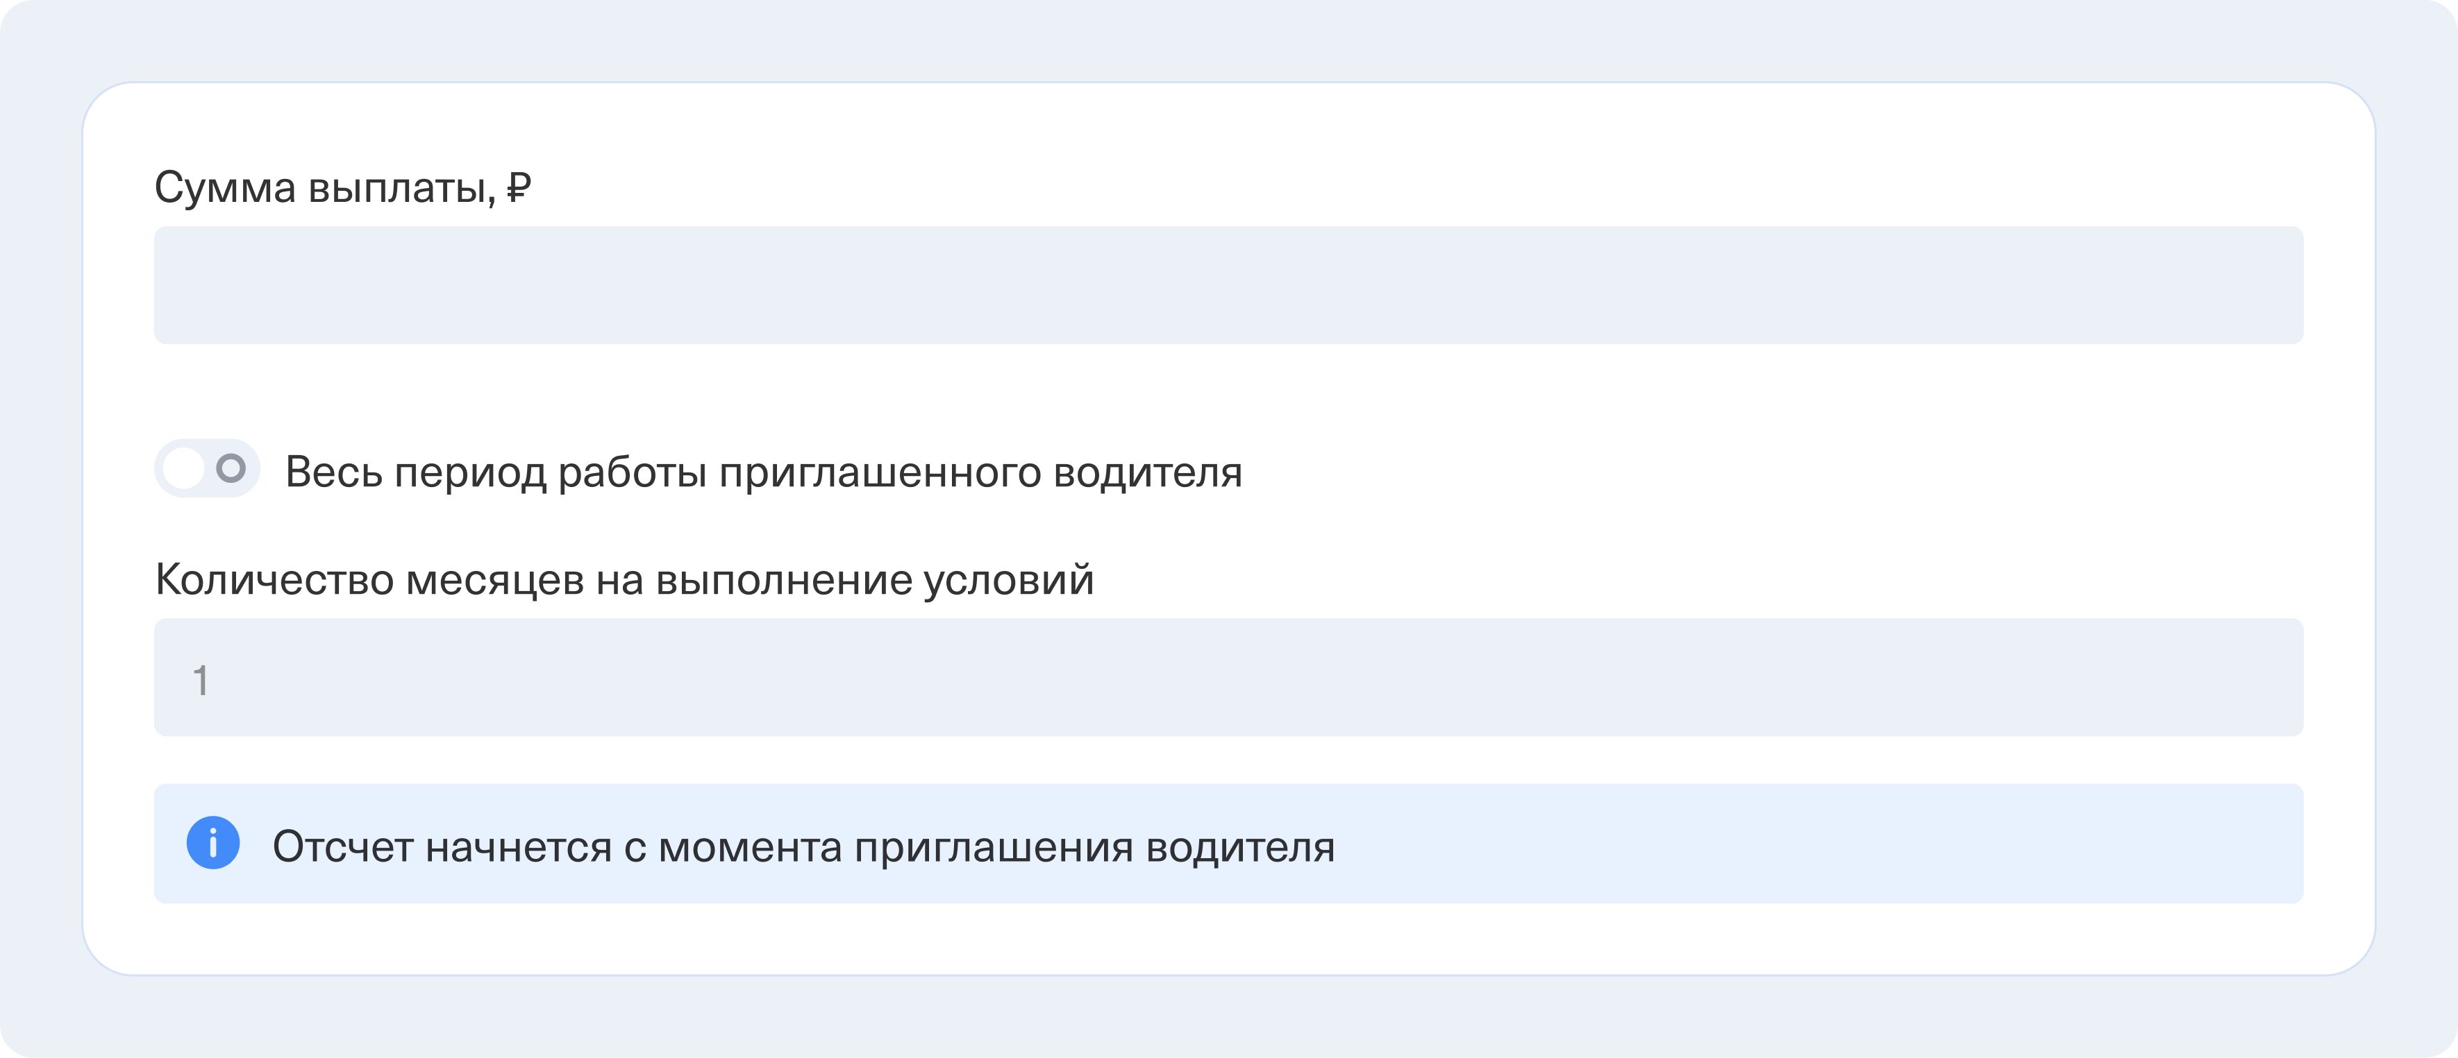Click the "Сумма выплаты" field label
Viewport: 2458px width, 1058px height.
pos(324,188)
